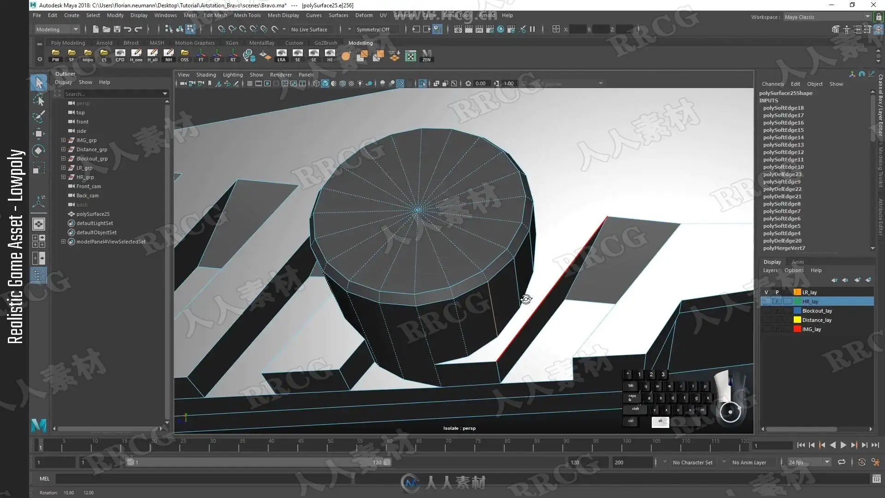Image resolution: width=885 pixels, height=498 pixels.
Task: Click the No Character Set button
Action: tap(692, 462)
